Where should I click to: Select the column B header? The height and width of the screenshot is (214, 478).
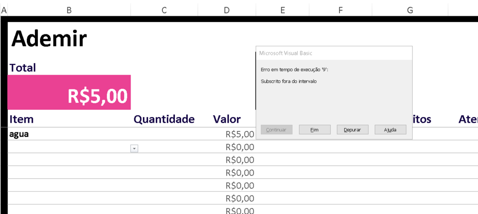pyautogui.click(x=69, y=10)
